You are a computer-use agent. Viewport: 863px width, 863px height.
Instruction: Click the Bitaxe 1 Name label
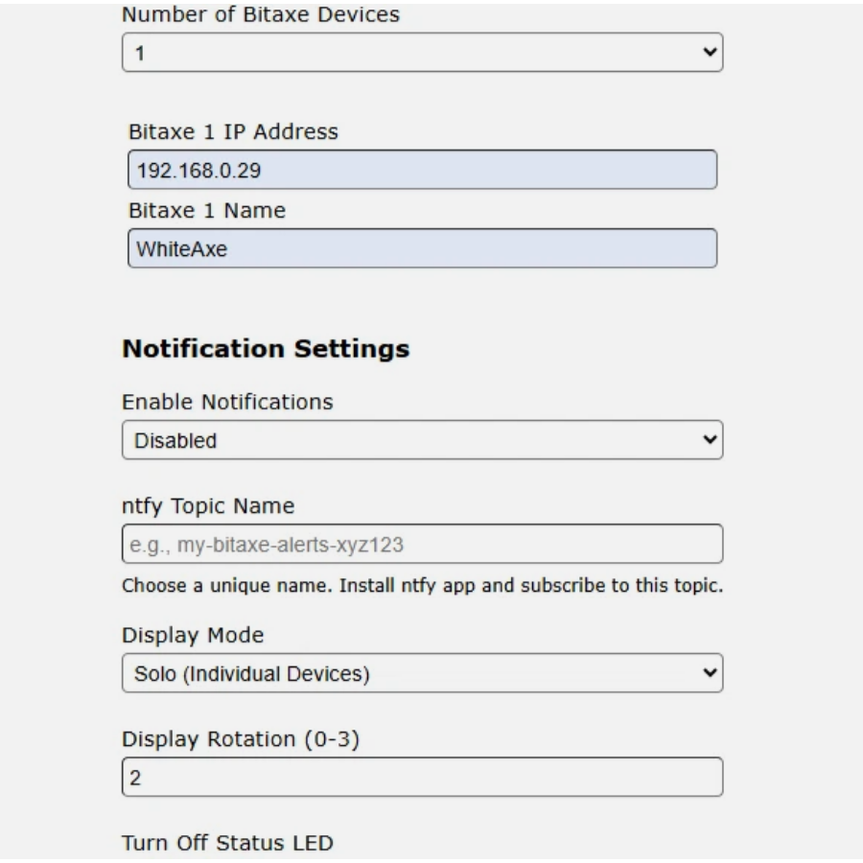(x=207, y=210)
